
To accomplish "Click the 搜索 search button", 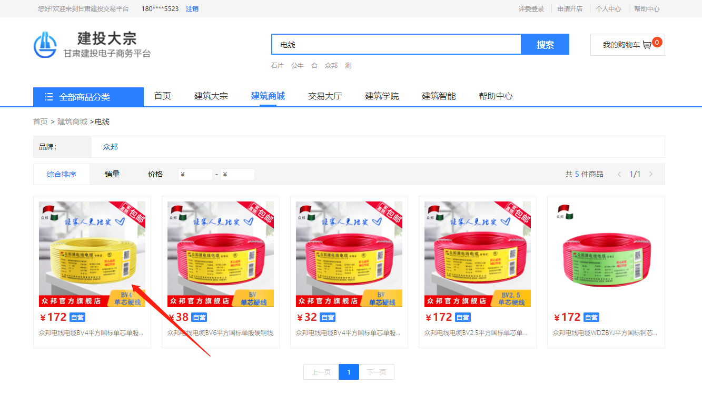I will (x=545, y=45).
